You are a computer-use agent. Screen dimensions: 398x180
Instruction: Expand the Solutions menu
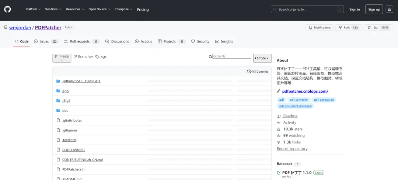click(x=53, y=9)
